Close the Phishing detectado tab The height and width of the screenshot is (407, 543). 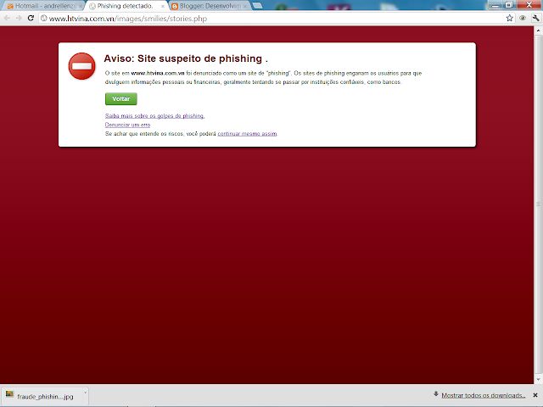coord(163,6)
